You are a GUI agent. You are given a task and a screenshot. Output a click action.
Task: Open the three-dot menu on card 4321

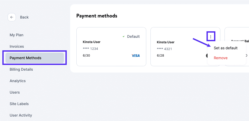click(211, 37)
